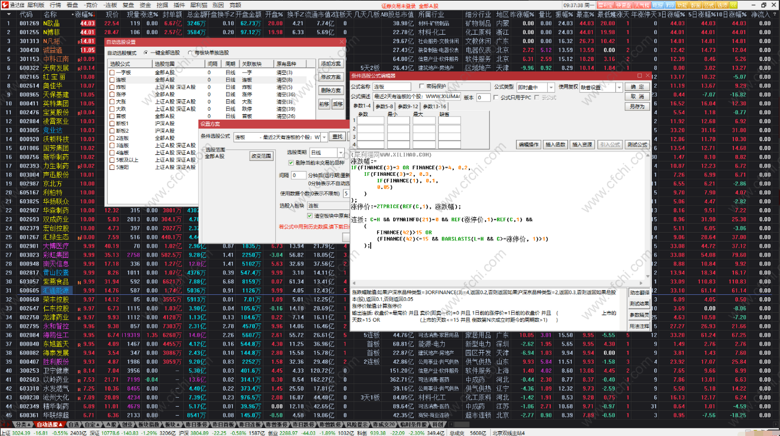Collapse toolbar with the << button

click(x=733, y=4)
